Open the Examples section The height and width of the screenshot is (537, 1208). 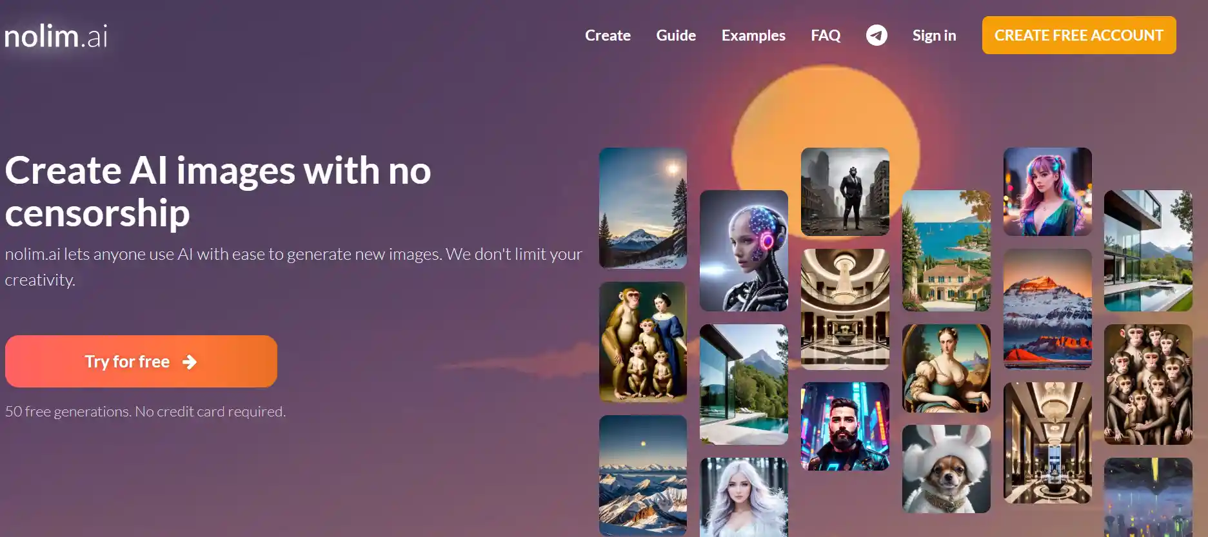click(753, 35)
